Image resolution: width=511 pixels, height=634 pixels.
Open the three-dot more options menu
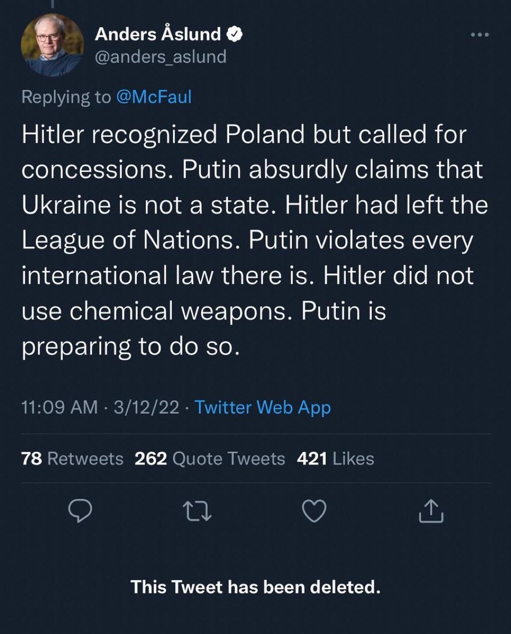(x=480, y=35)
